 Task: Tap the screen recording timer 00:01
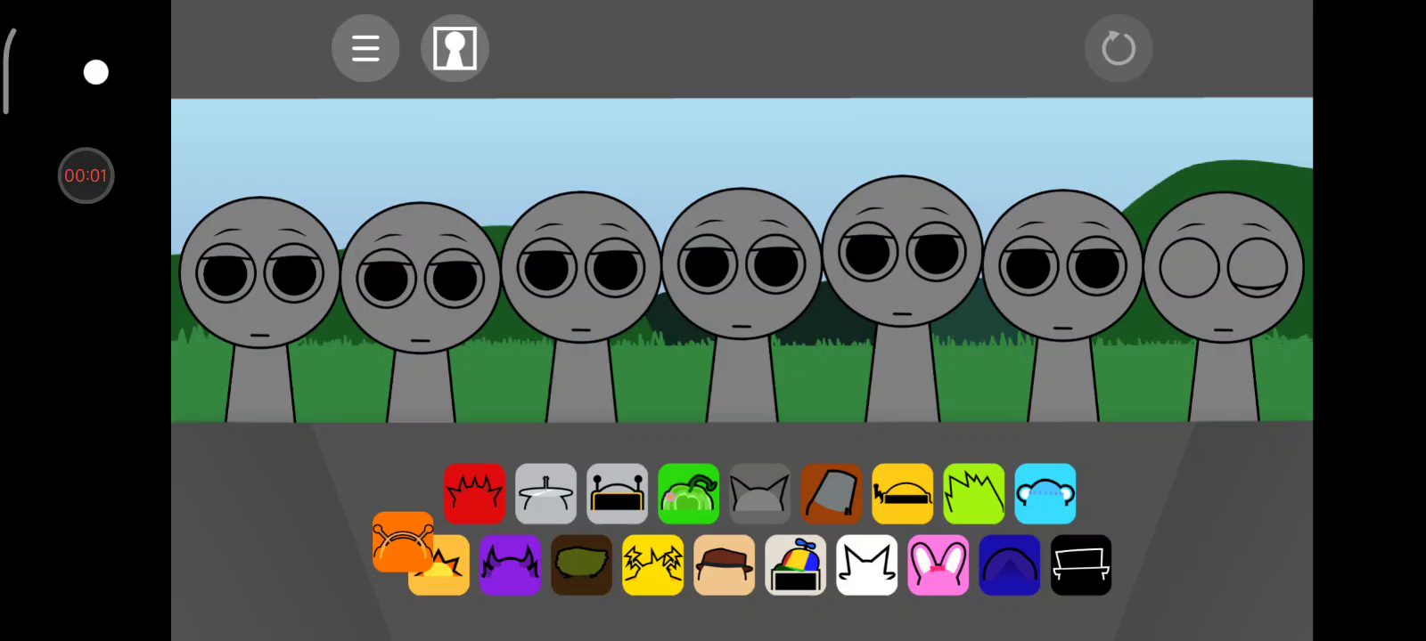pyautogui.click(x=86, y=175)
